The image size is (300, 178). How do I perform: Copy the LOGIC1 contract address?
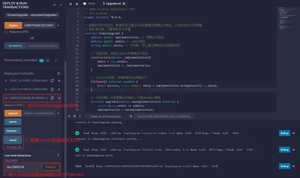coord(52,81)
